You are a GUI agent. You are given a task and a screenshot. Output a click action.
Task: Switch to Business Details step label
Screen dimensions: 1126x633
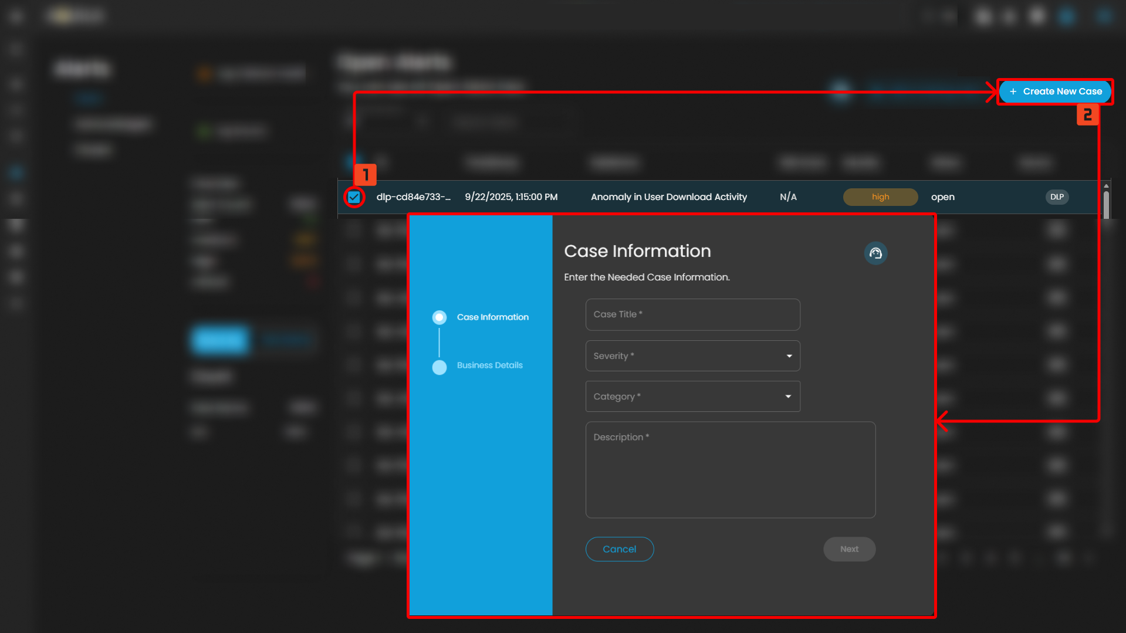tap(489, 365)
